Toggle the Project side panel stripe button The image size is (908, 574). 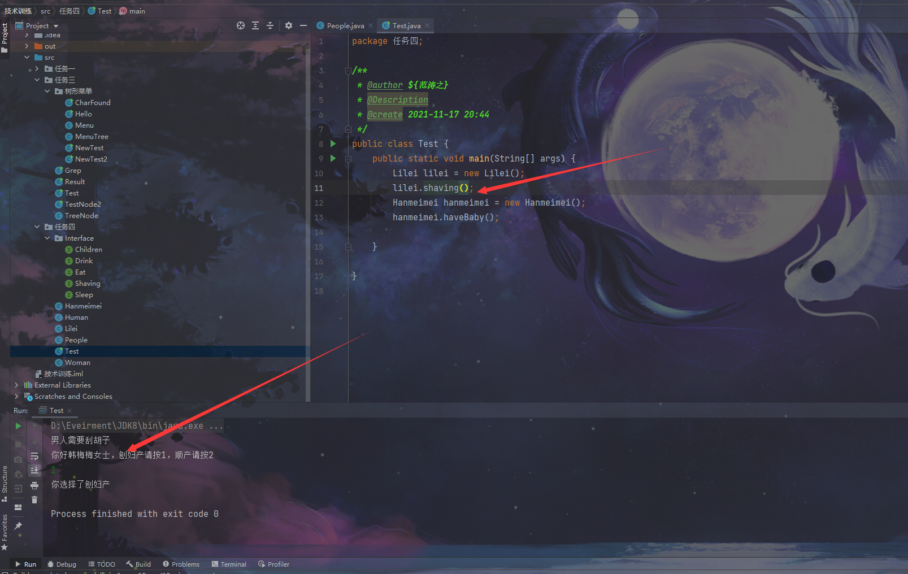pyautogui.click(x=5, y=38)
